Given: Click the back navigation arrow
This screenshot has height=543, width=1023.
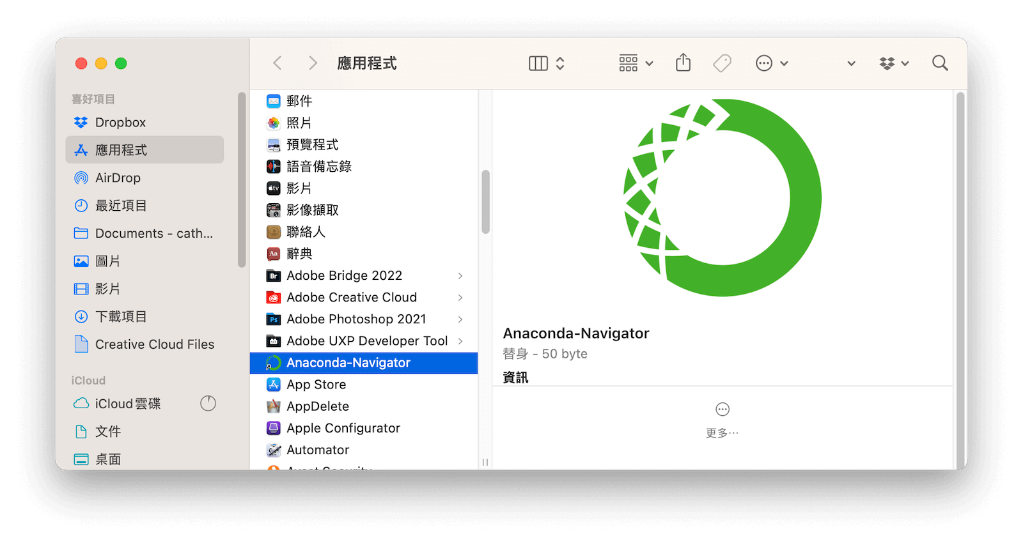Looking at the screenshot, I should (277, 63).
